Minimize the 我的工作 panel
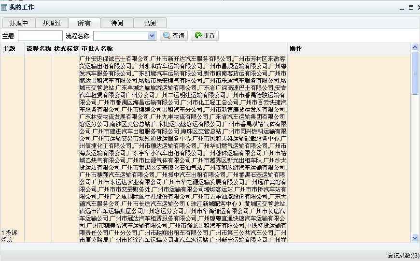The height and width of the screenshot is (261, 420). [x=402, y=8]
